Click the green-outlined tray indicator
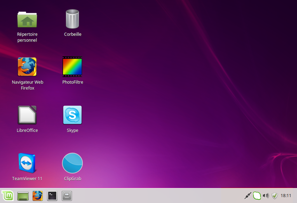The width and height of the screenshot is (297, 203). pos(257,195)
